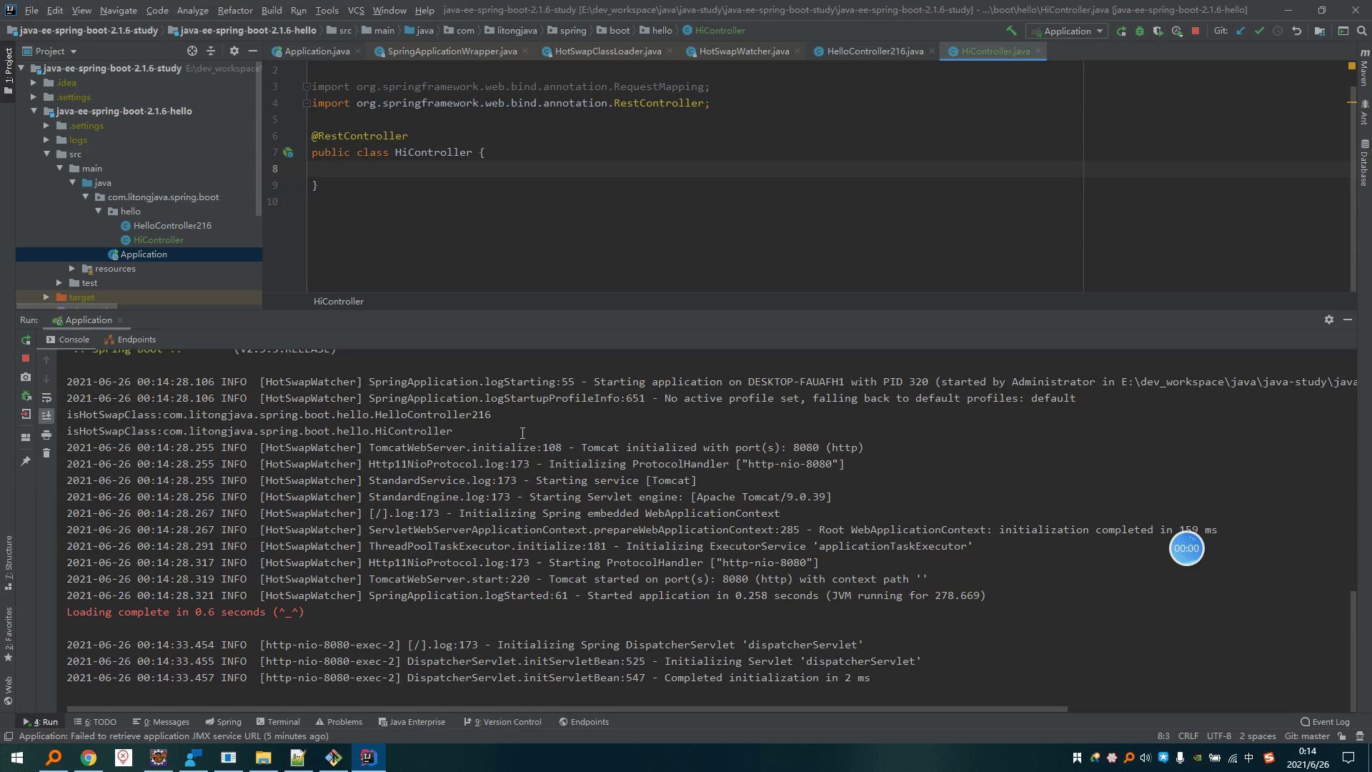Open the Run menu in menu bar
The width and height of the screenshot is (1372, 772).
(x=297, y=9)
